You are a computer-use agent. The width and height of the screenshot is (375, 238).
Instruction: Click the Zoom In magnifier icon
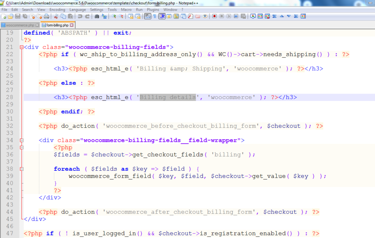click(x=114, y=16)
